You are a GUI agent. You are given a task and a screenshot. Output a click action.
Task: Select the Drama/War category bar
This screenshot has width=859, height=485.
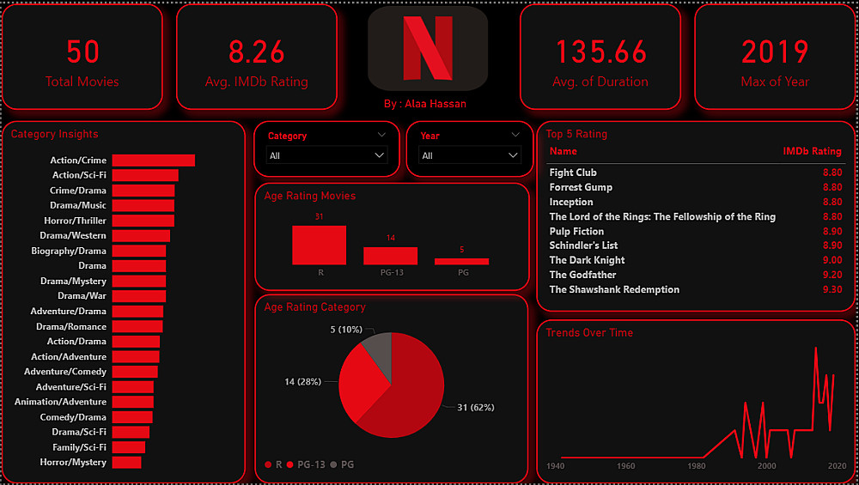pos(139,296)
